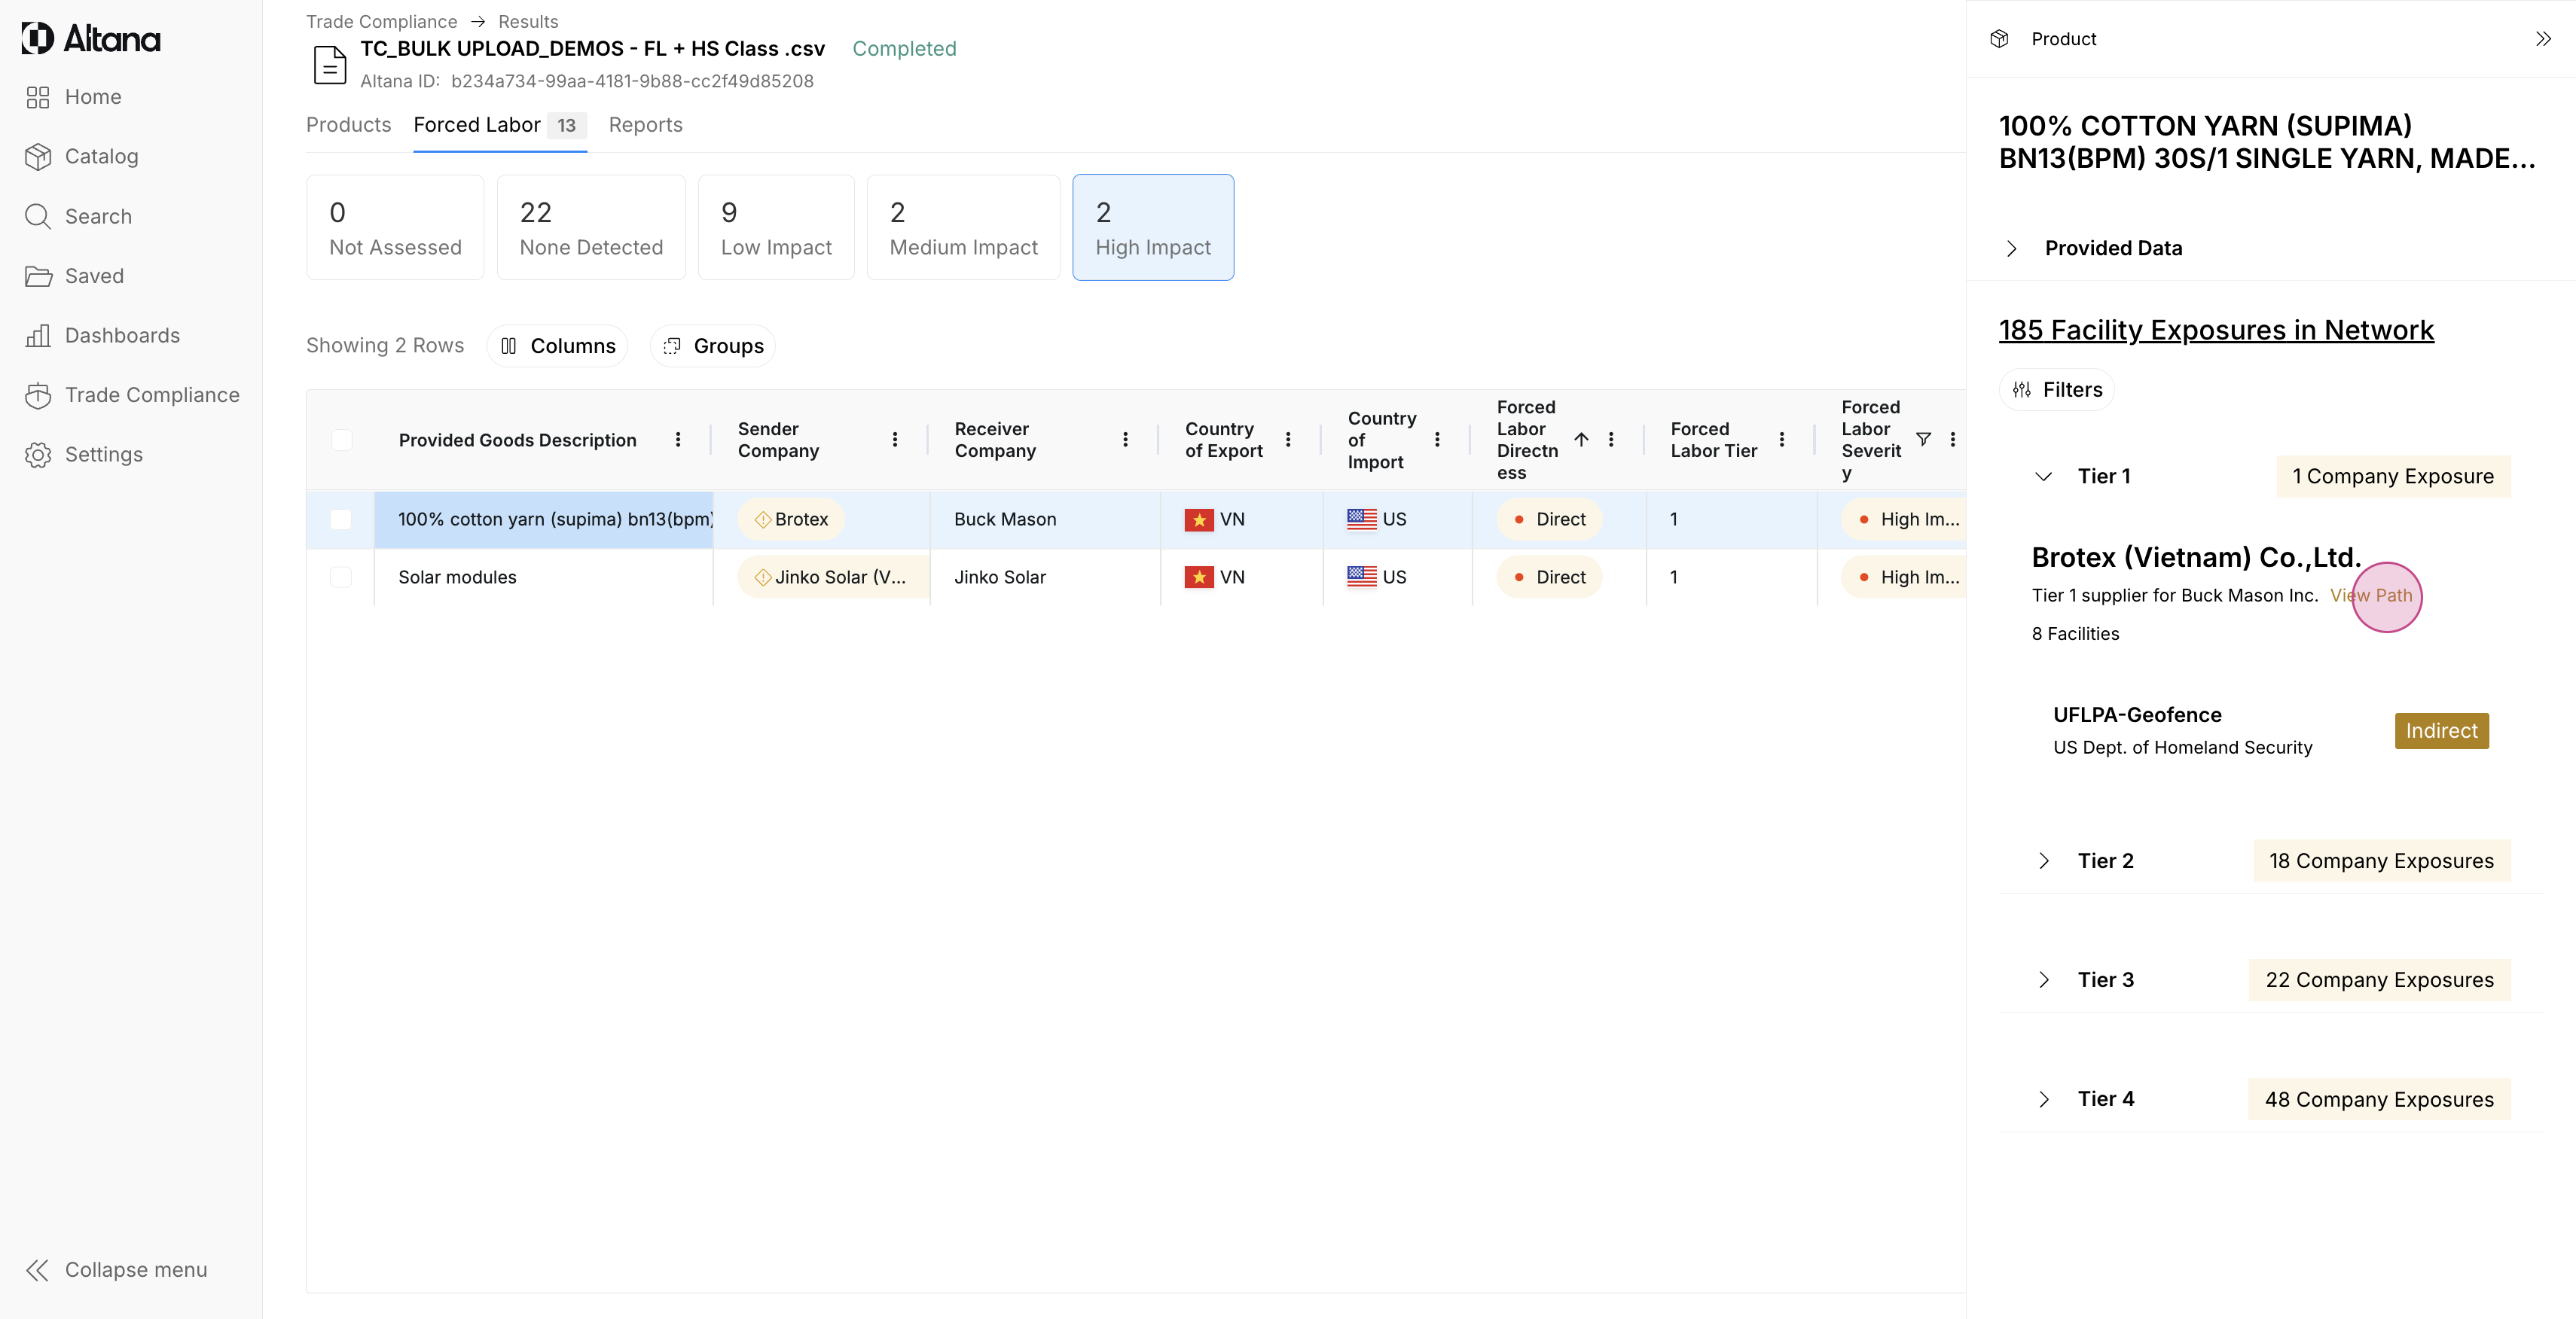Select the Medium Impact summary card
Screen dimensions: 2576x1319
click(x=962, y=228)
